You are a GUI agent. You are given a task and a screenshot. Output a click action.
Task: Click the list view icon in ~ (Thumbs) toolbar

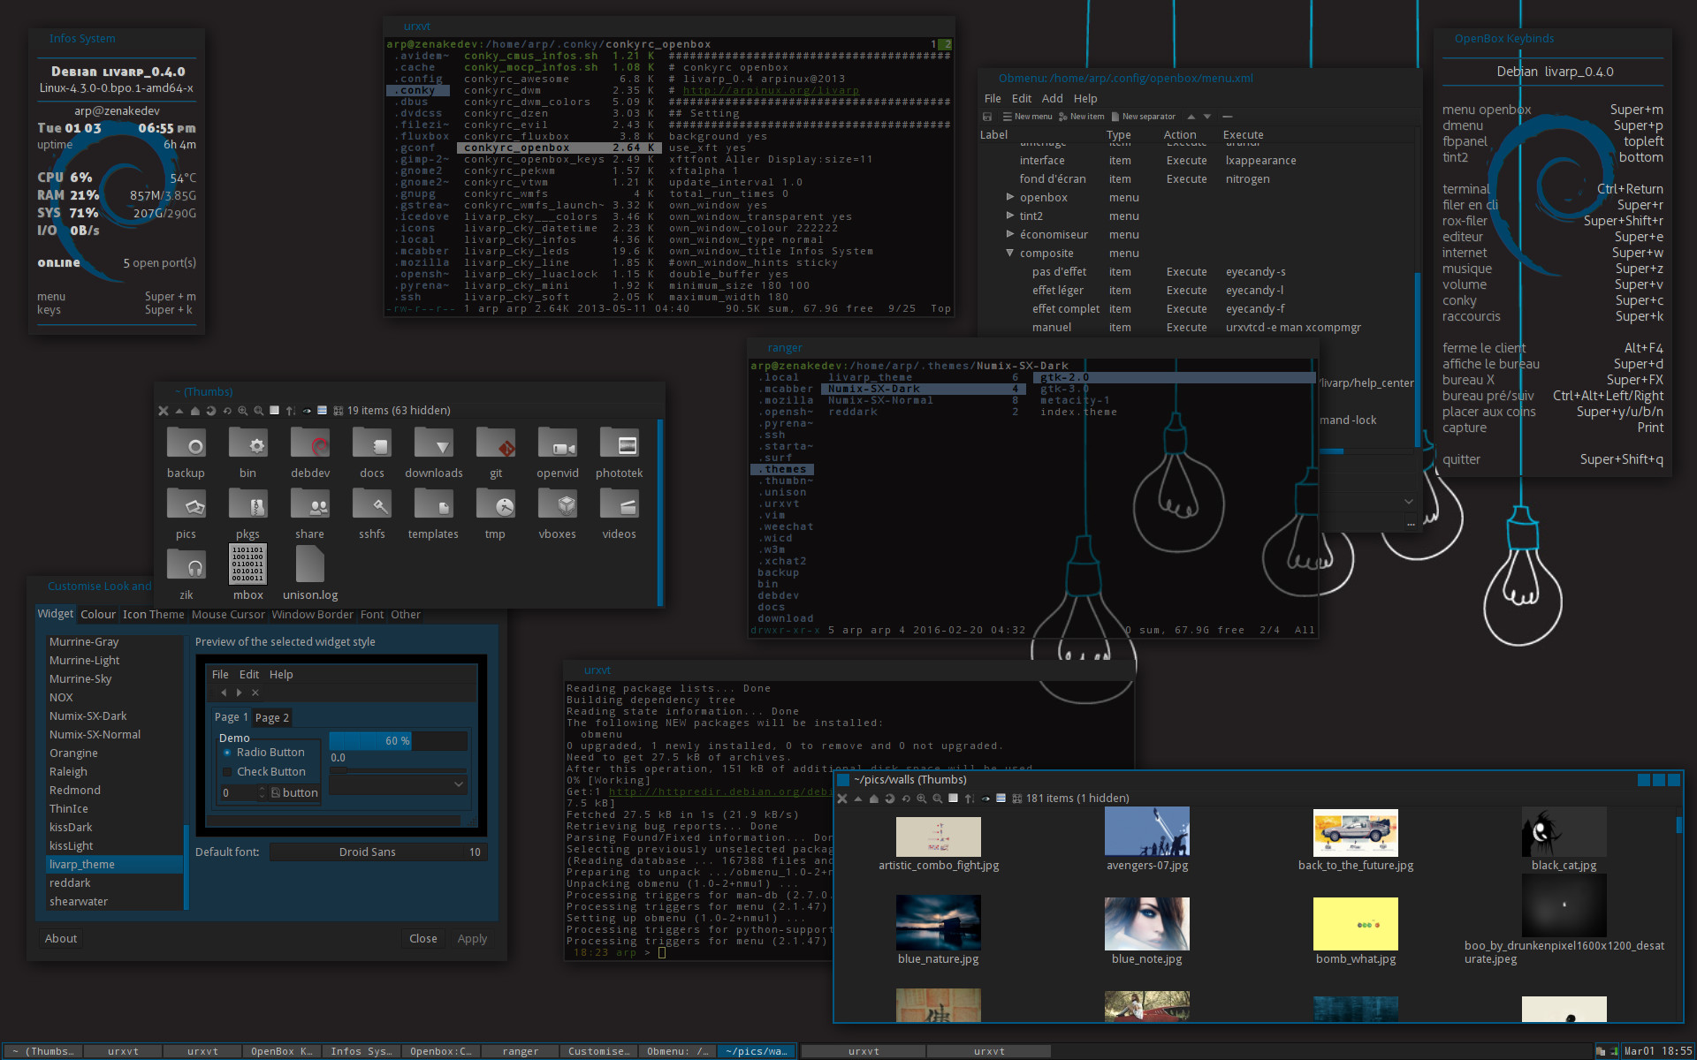click(x=323, y=411)
